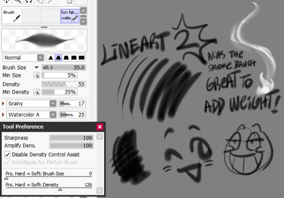284x198 pixels.
Task: Click the Prs. Hard Soft Density slider handle
Action: pos(60,189)
